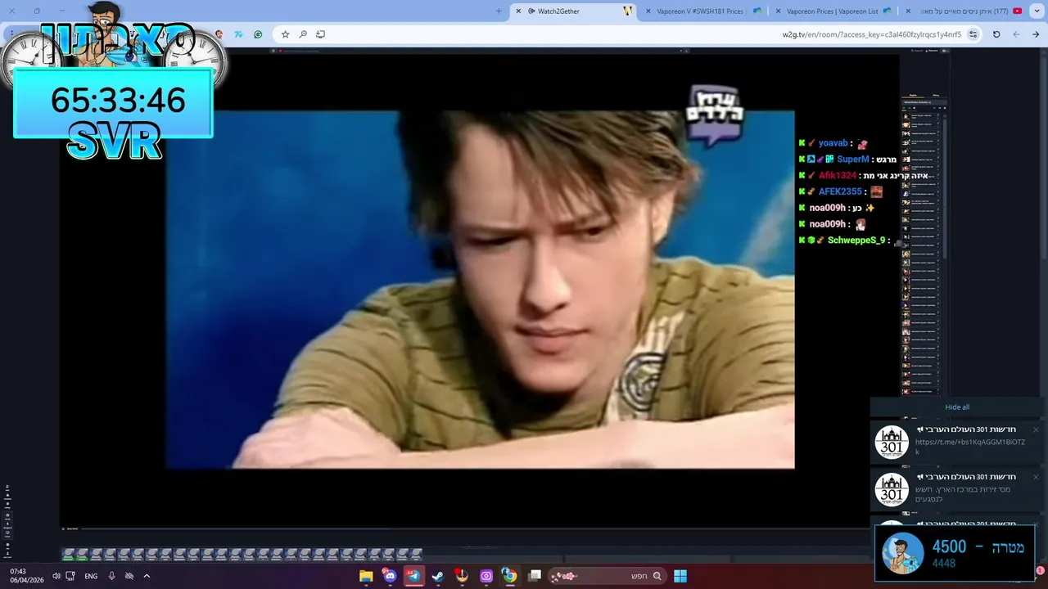
Task: Bookmark this page with the star icon
Action: click(x=285, y=34)
